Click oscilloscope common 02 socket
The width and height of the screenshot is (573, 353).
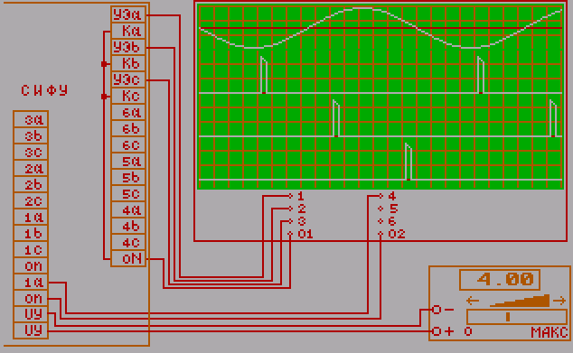pyautogui.click(x=380, y=233)
